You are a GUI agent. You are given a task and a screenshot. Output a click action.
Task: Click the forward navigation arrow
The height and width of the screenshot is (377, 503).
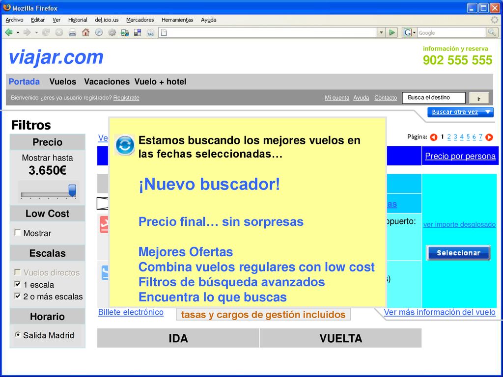[x=28, y=32]
